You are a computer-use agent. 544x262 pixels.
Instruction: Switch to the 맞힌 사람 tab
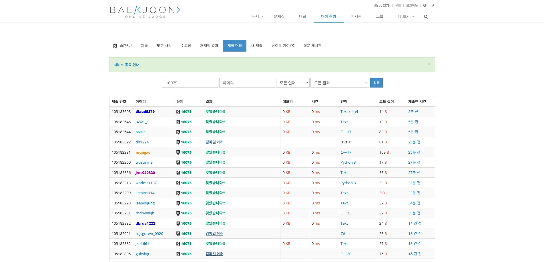[x=164, y=46]
